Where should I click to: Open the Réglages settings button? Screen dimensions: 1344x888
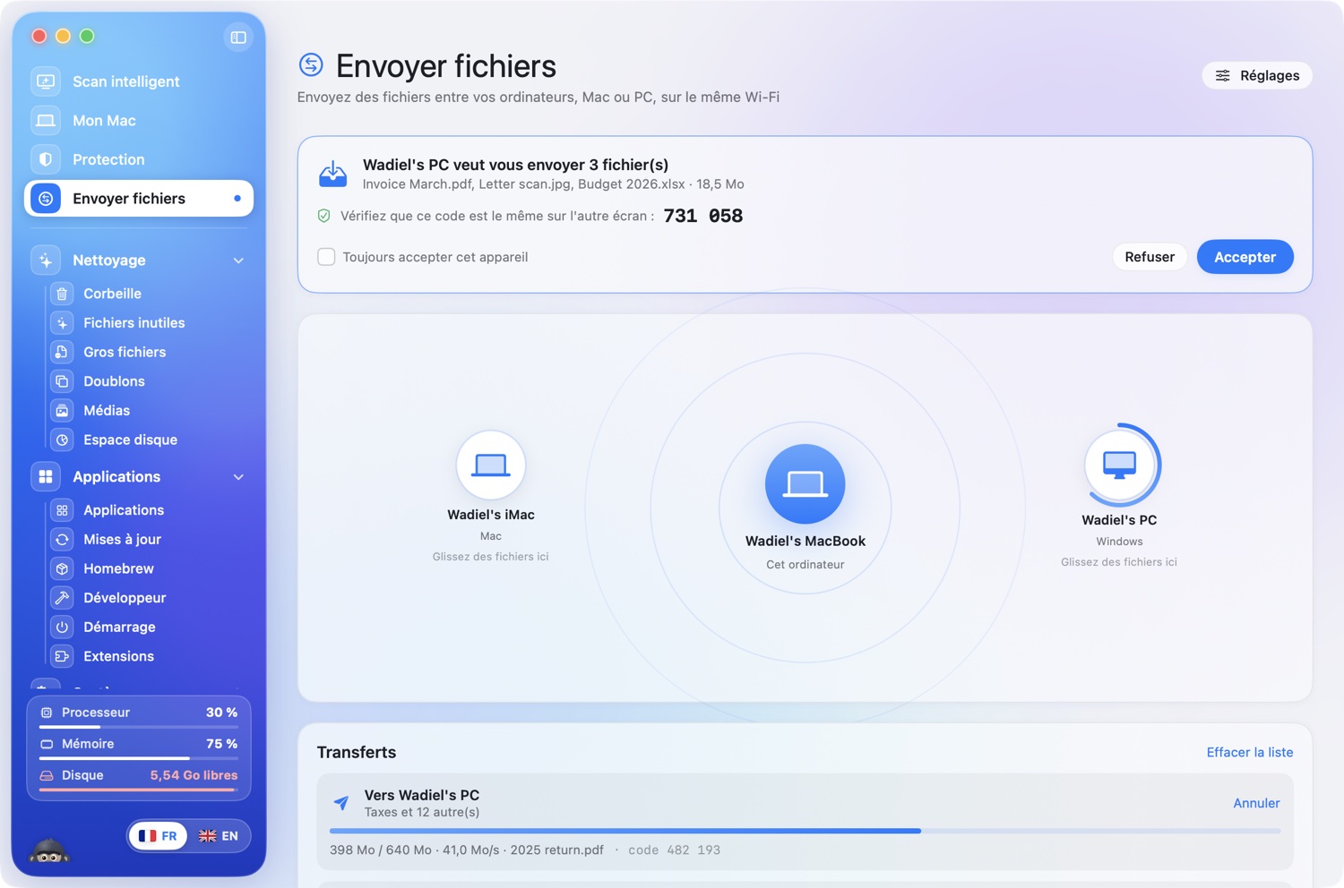[x=1257, y=75]
